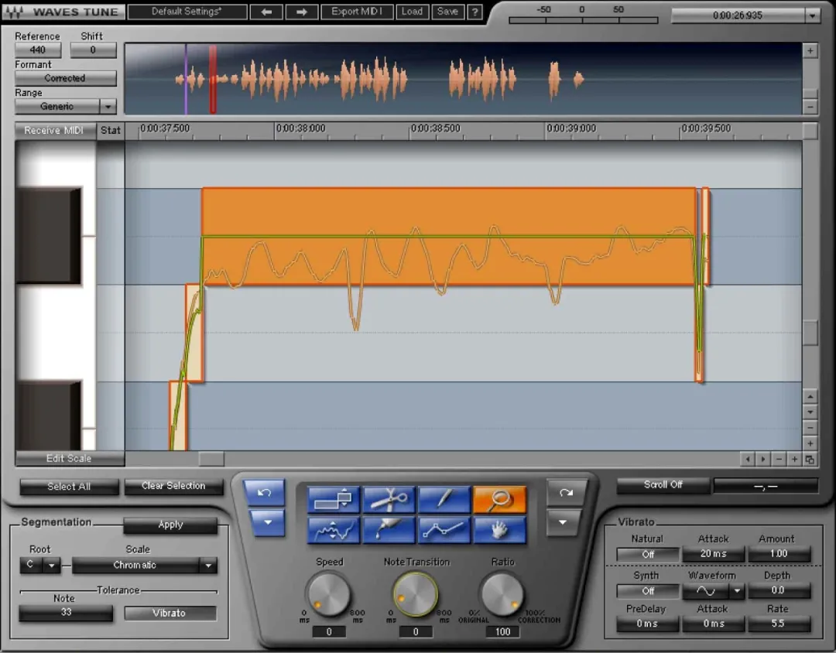Click the Natural Attack 20 ms field
This screenshot has width=836, height=653.
click(714, 555)
